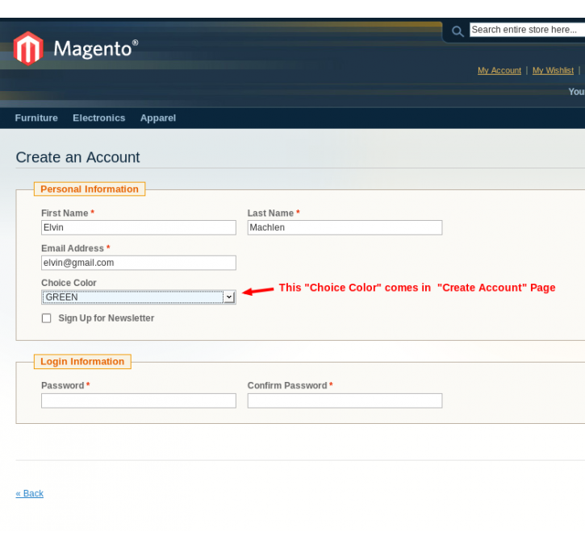585x548 pixels.
Task: Focus the store search field
Action: [527, 30]
